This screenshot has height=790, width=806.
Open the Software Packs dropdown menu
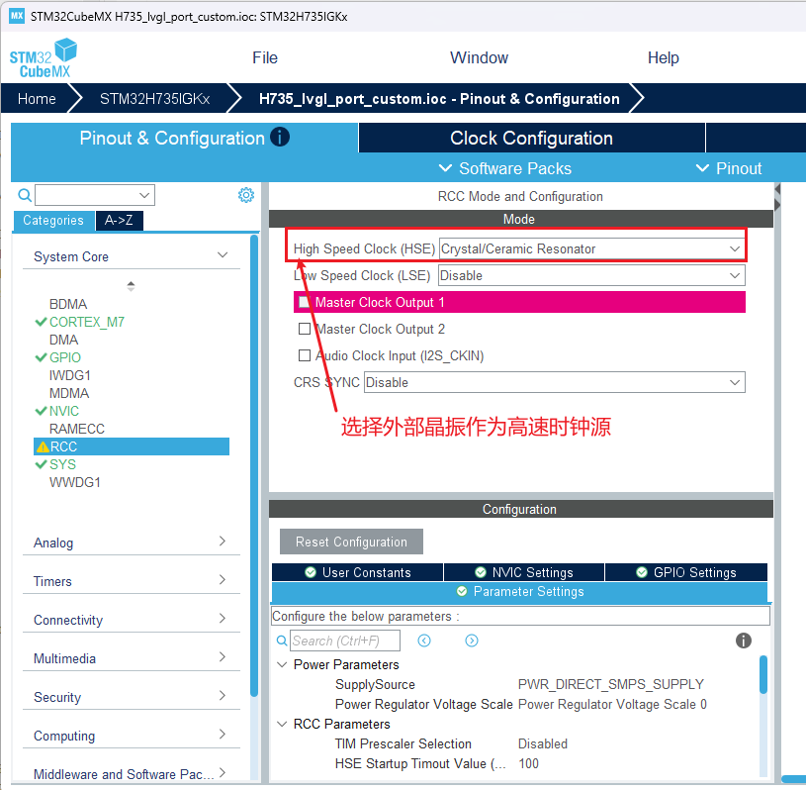(504, 168)
